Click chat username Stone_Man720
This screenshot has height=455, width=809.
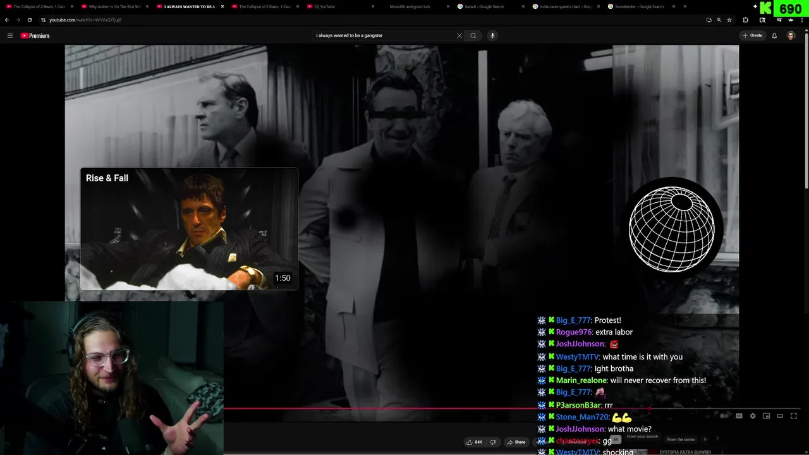click(x=582, y=417)
